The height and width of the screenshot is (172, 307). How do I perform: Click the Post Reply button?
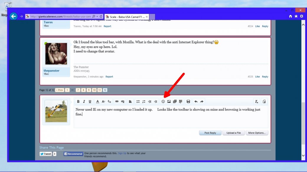(210, 133)
